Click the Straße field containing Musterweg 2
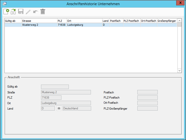 click(66, 92)
